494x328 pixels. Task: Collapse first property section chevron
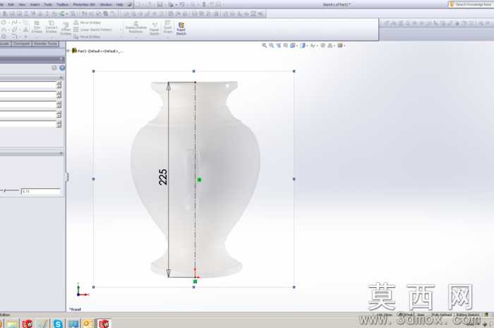pos(61,78)
